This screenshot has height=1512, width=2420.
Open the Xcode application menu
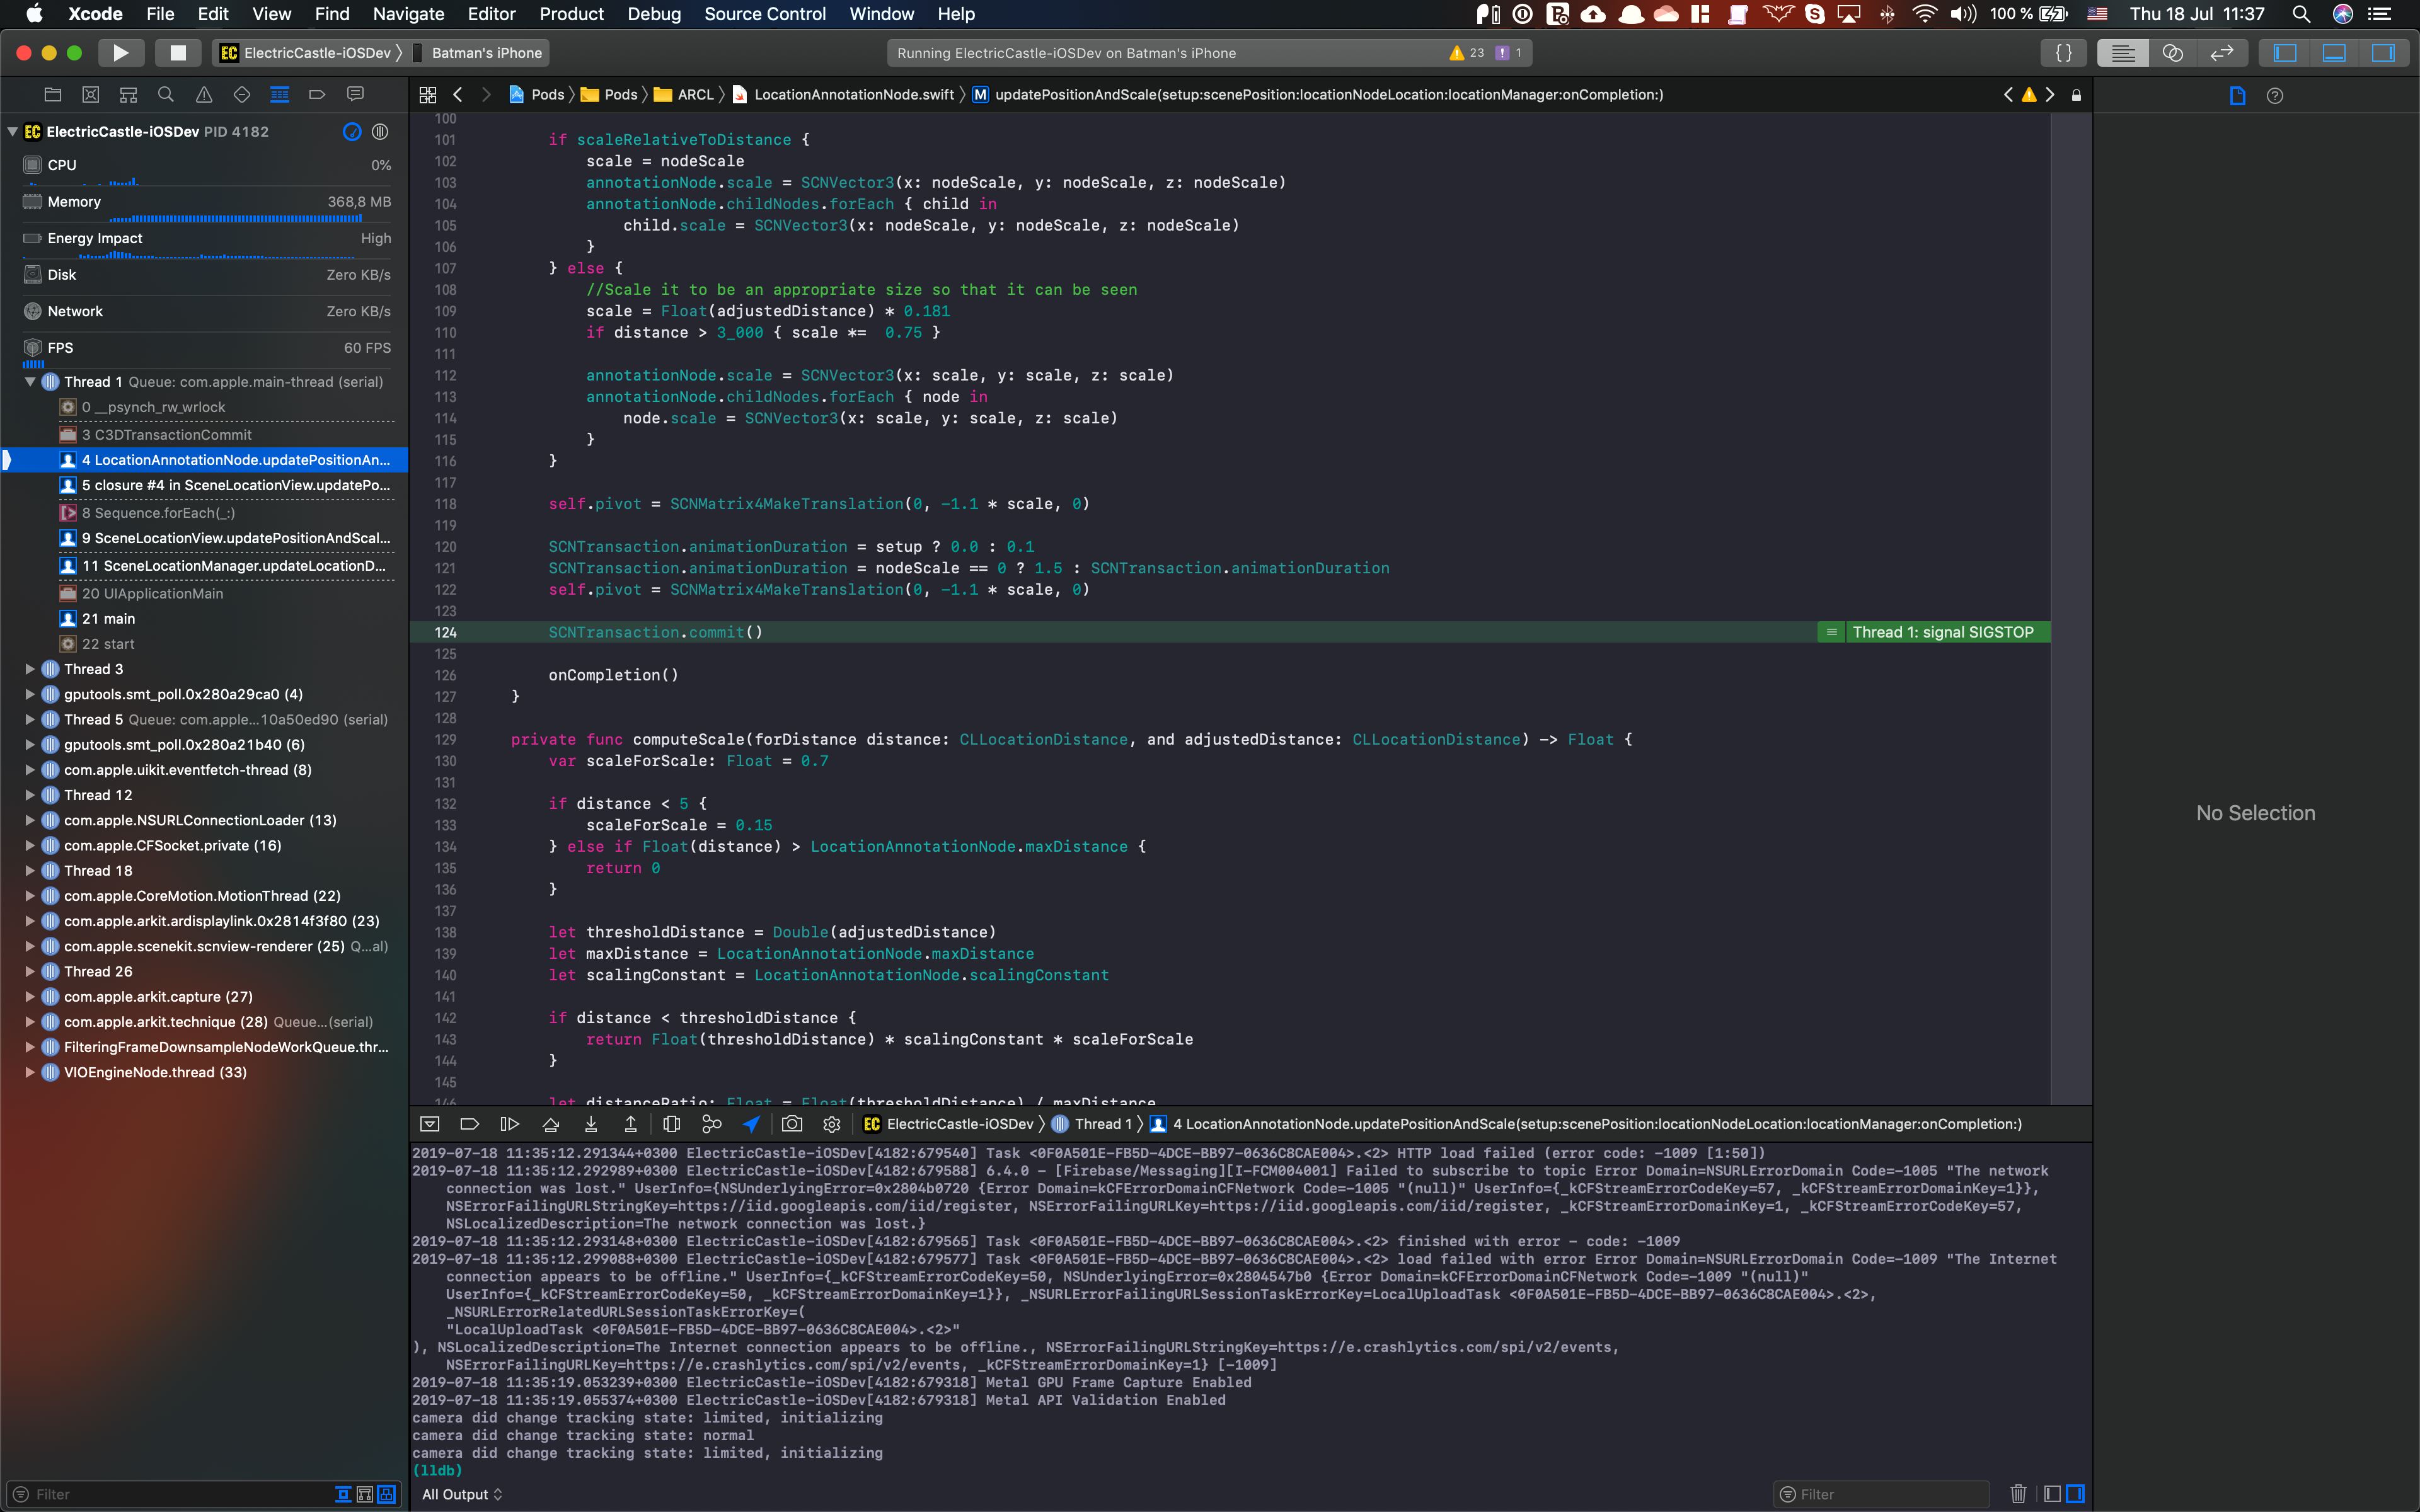[95, 14]
